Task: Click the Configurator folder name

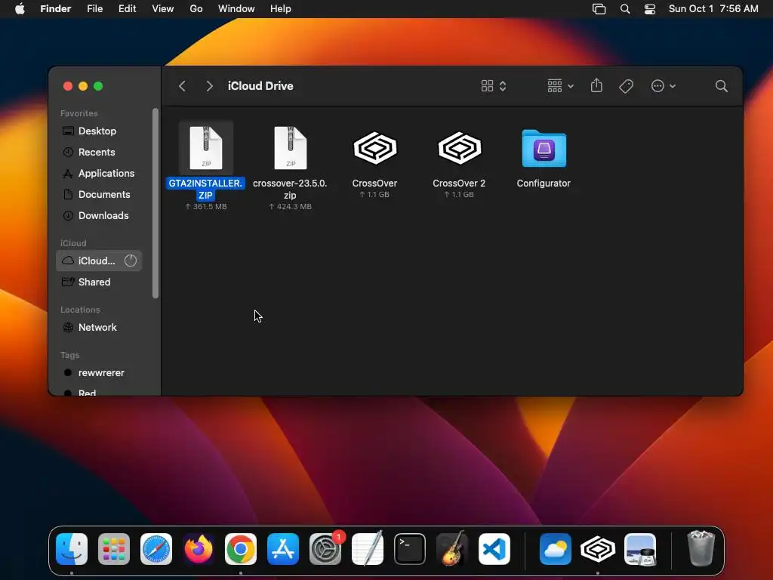Action: pos(544,184)
